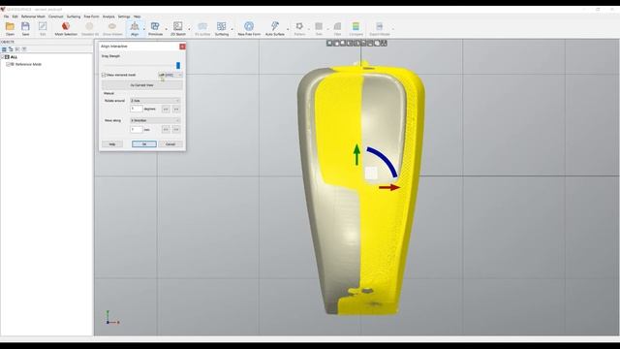Screen dimensions: 620x349
Task: Click the Show Hidden toolbar icon
Action: pos(112,26)
